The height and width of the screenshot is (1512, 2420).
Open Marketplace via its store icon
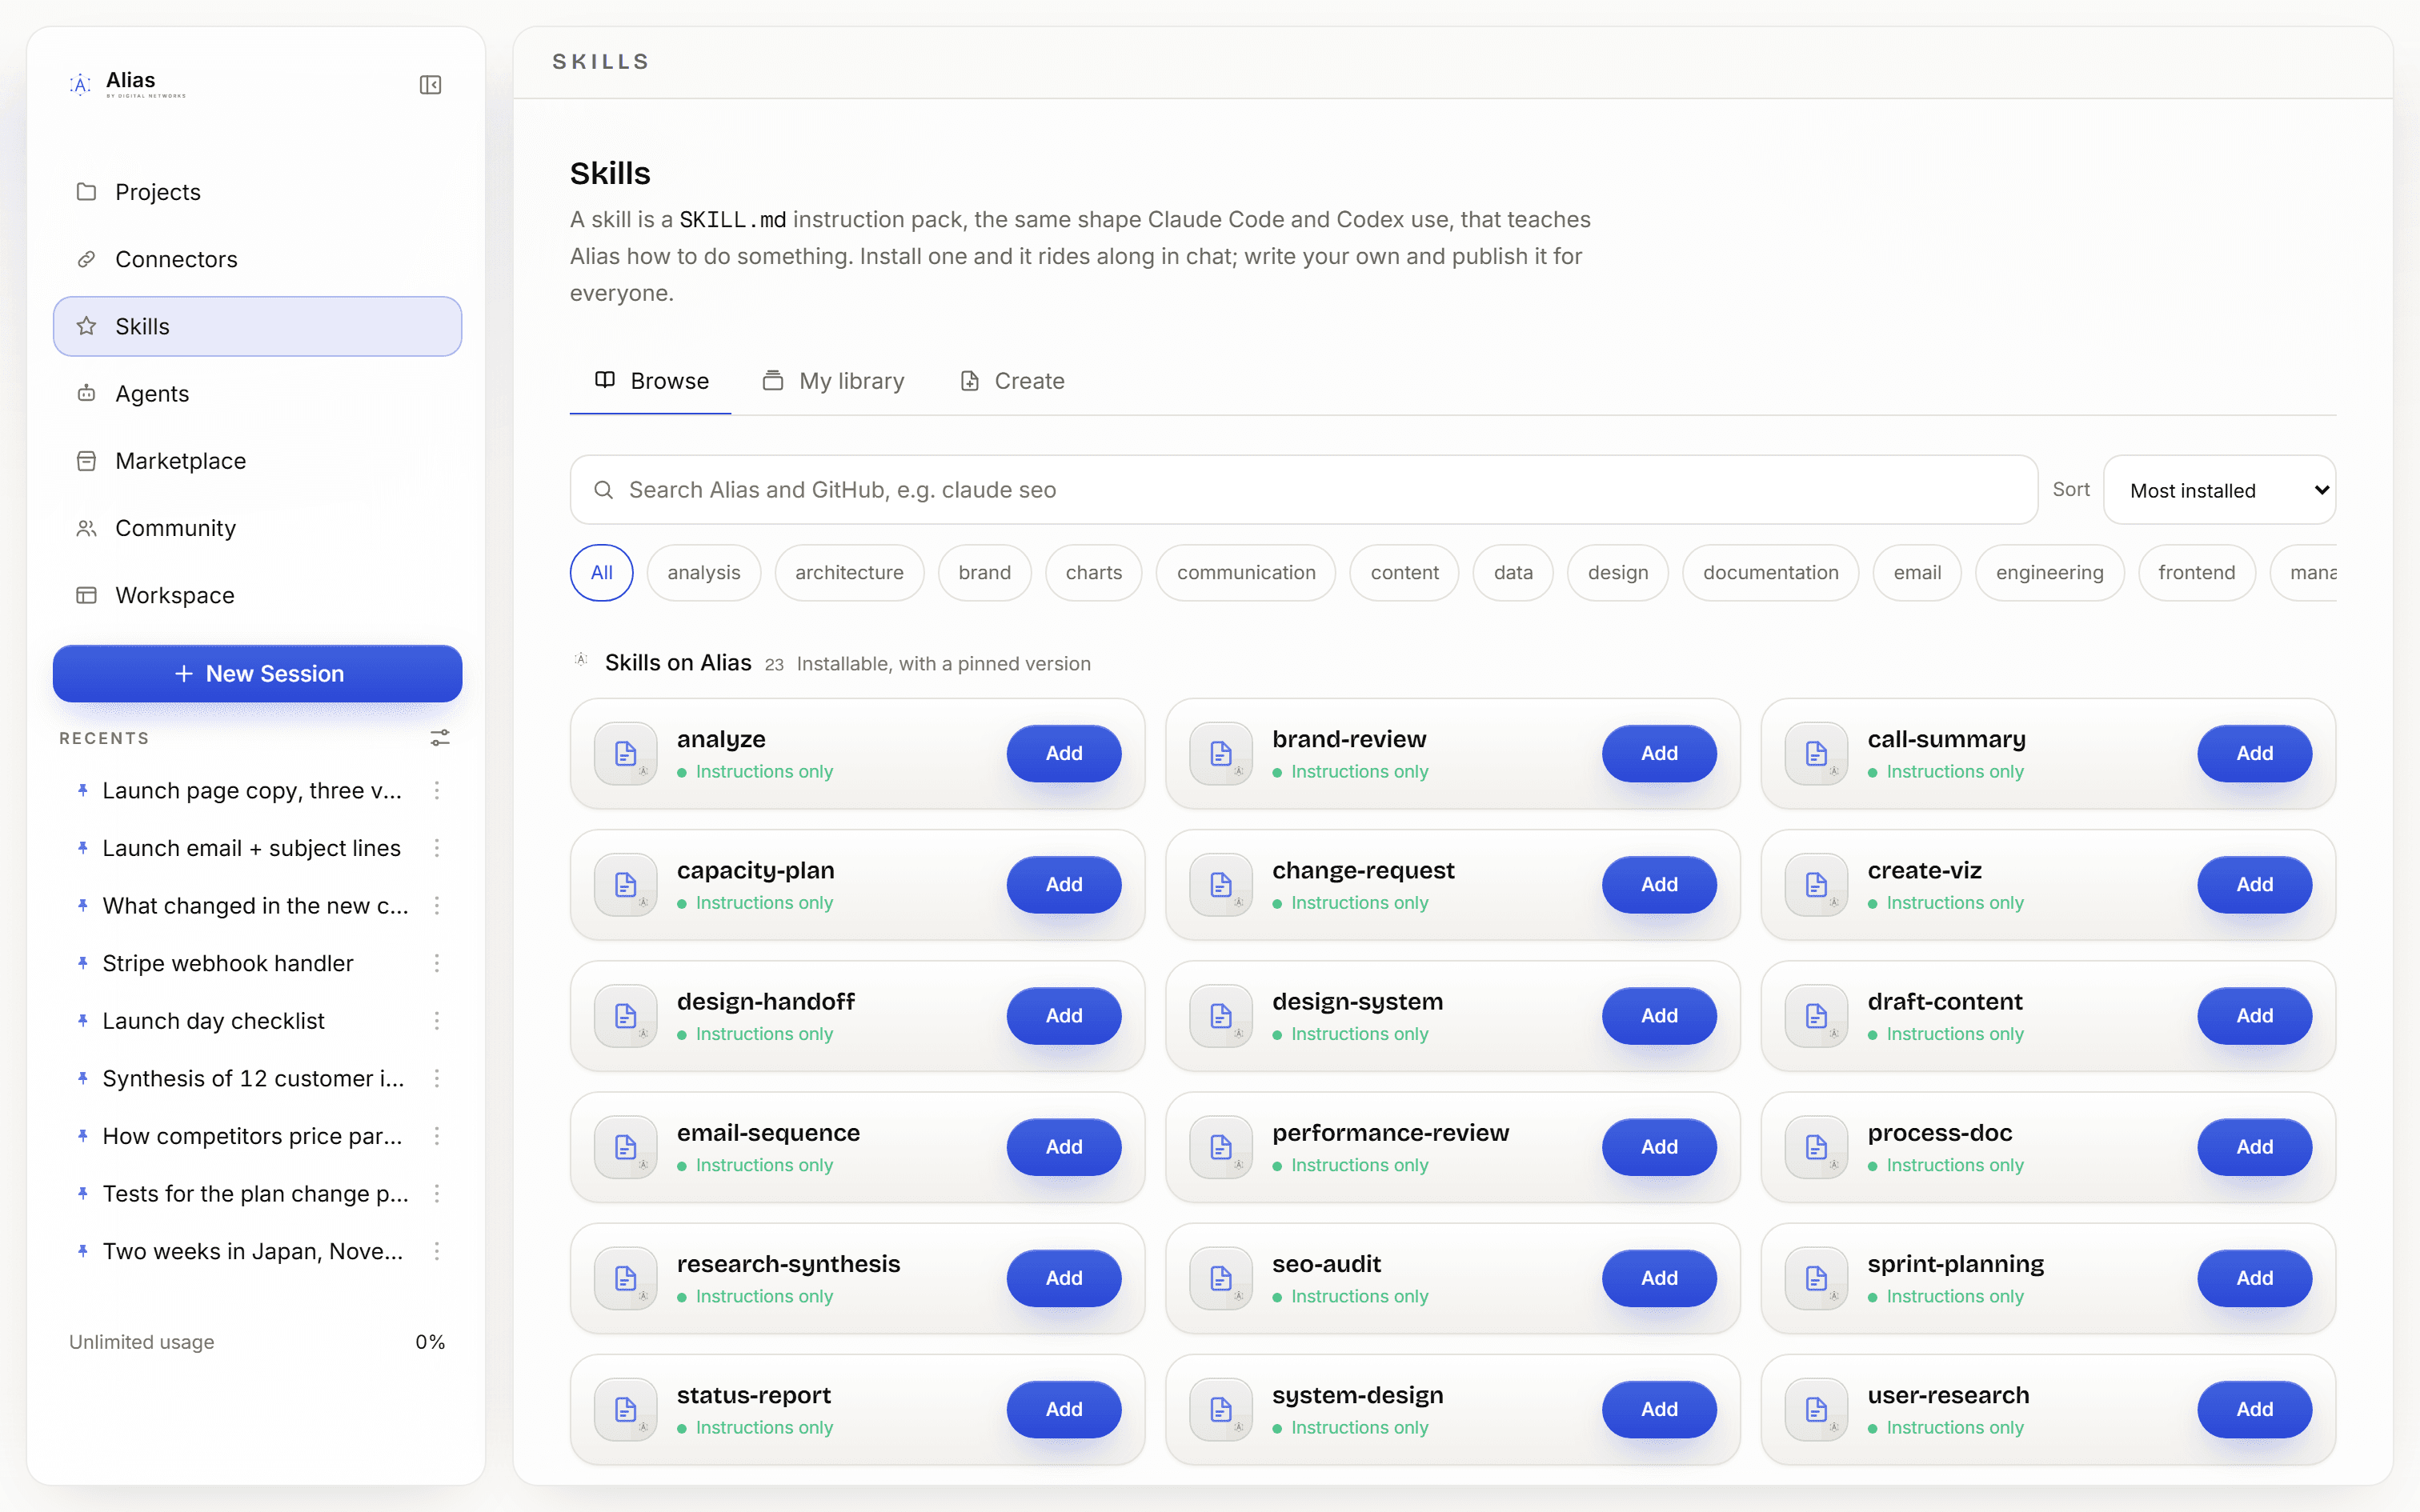coord(86,461)
